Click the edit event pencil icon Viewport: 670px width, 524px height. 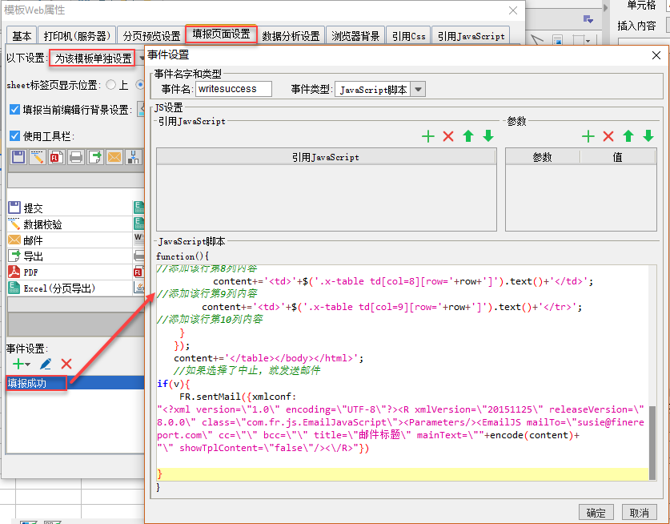46,364
